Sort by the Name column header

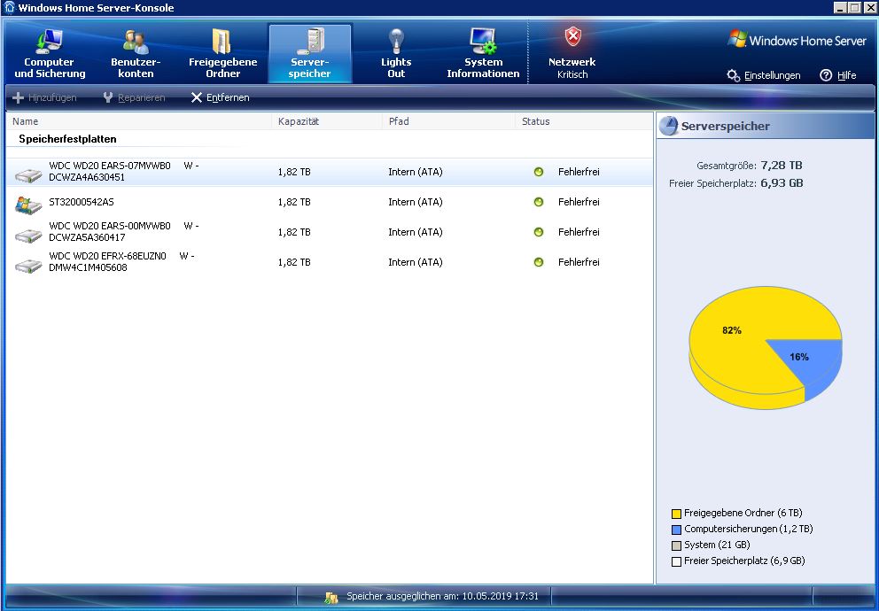pos(139,121)
